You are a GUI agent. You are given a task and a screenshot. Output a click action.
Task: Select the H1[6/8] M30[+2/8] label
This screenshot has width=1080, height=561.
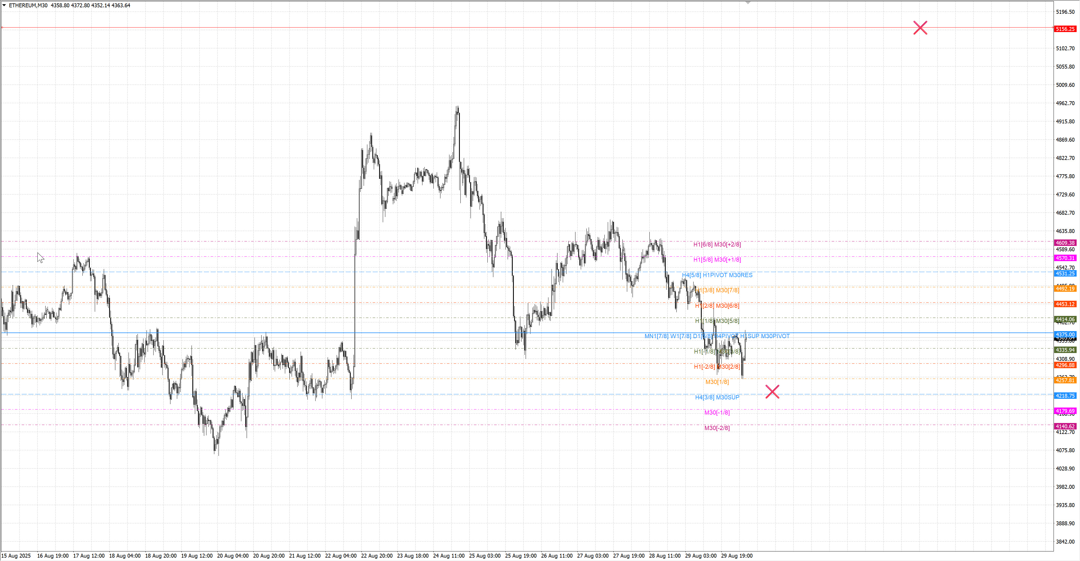(x=717, y=244)
